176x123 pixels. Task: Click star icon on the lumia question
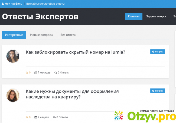27,72
